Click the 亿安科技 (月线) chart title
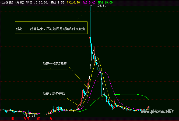179x121 pixels. (13, 2)
